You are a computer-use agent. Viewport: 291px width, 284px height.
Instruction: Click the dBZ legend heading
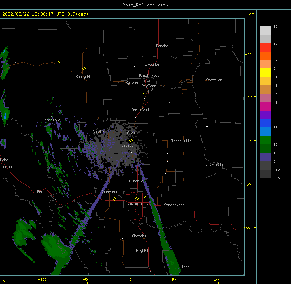pos(273,18)
